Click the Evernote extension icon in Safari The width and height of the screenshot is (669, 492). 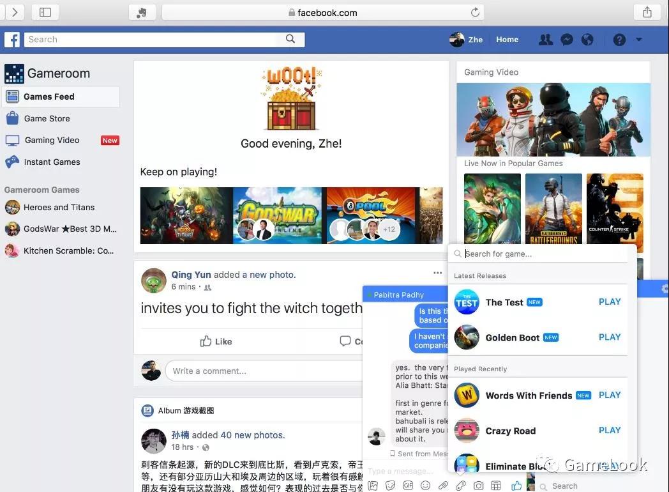tap(142, 13)
